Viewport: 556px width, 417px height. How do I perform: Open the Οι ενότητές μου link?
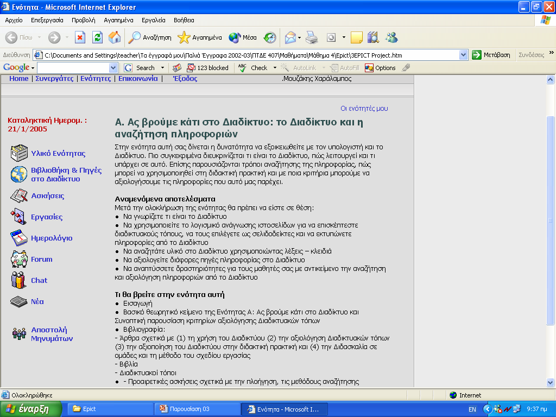[364, 108]
